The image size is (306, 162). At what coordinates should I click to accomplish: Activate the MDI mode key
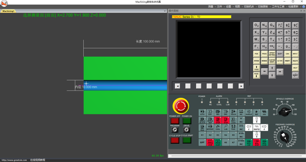[x=218, y=113]
